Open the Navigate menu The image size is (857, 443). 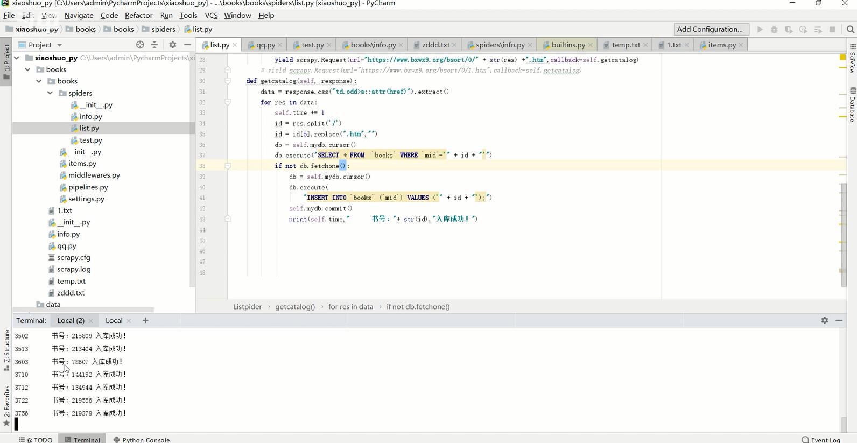[x=79, y=15]
